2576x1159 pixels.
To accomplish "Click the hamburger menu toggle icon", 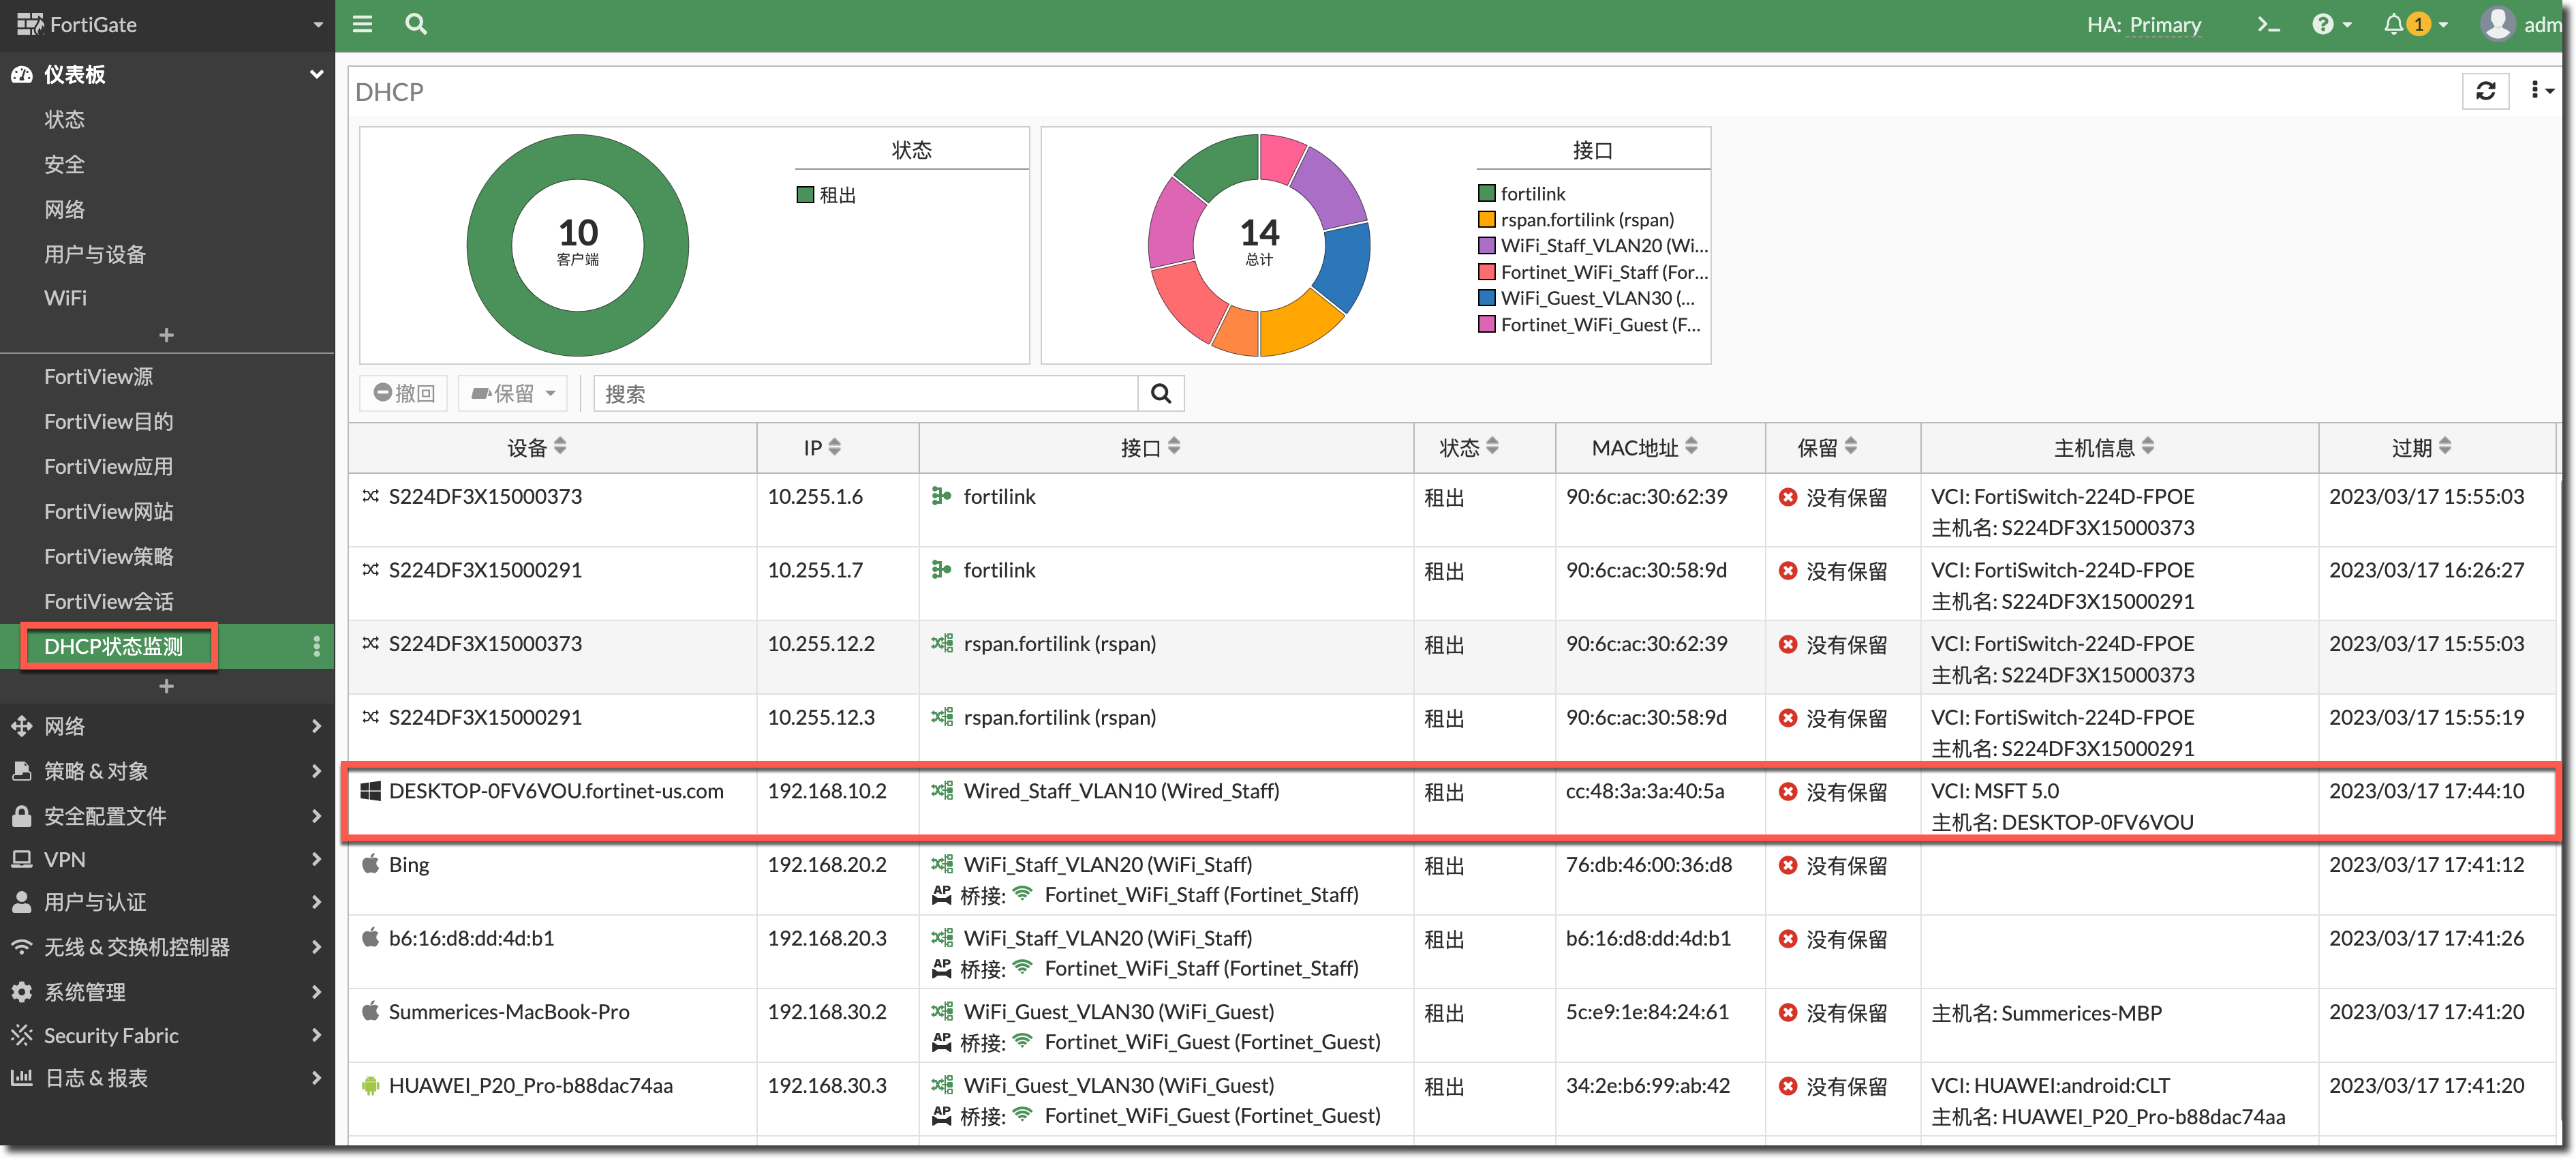I will tap(362, 24).
